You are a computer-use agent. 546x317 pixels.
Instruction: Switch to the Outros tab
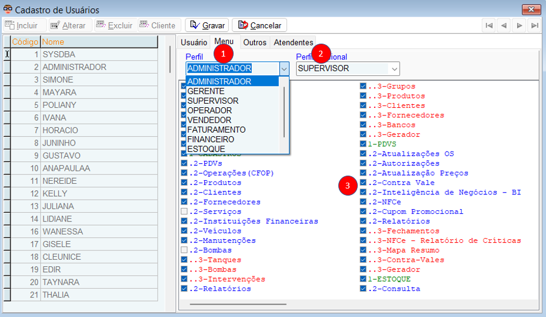(x=255, y=42)
